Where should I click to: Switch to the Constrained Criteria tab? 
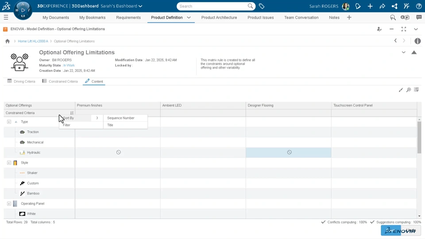[x=60, y=81]
